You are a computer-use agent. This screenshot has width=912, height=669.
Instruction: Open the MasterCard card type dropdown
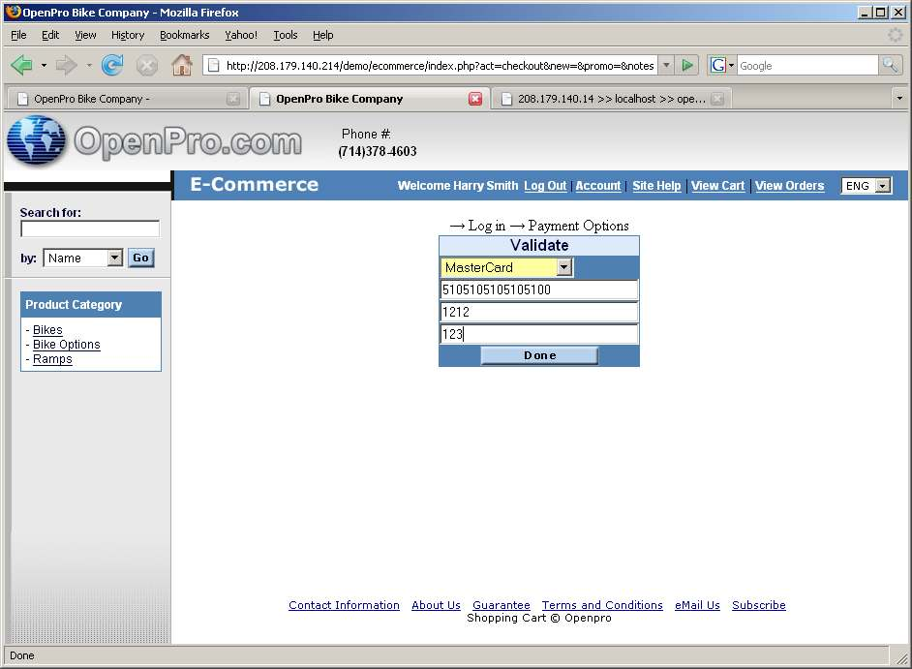point(564,267)
